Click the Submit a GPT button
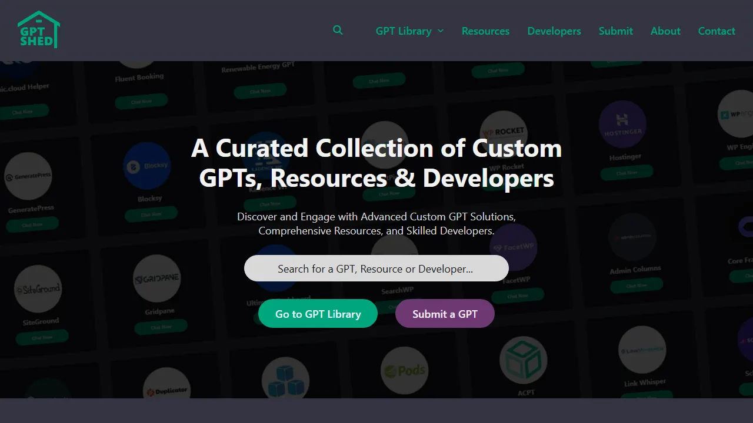Viewport: 753px width, 423px height. pos(445,314)
